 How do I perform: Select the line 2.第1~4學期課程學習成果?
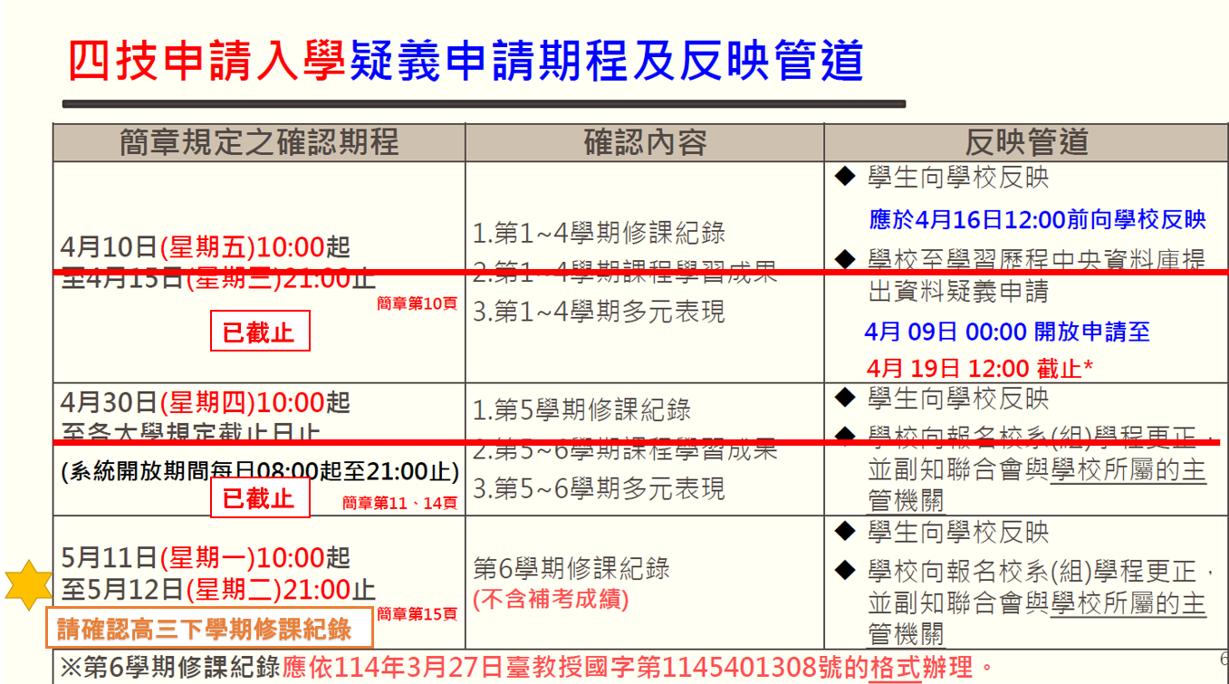click(x=625, y=271)
